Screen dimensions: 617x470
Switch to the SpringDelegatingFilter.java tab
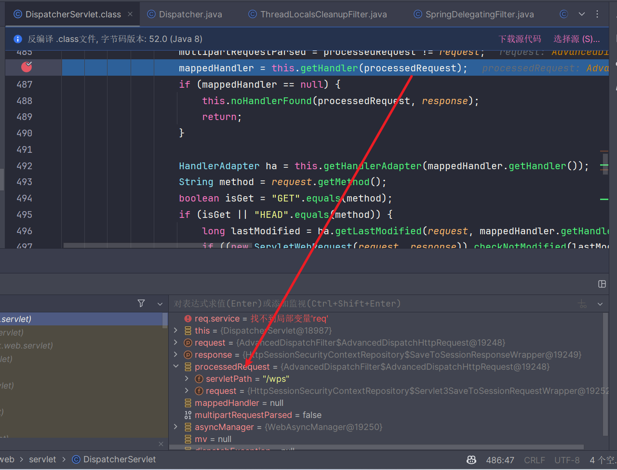pos(473,14)
